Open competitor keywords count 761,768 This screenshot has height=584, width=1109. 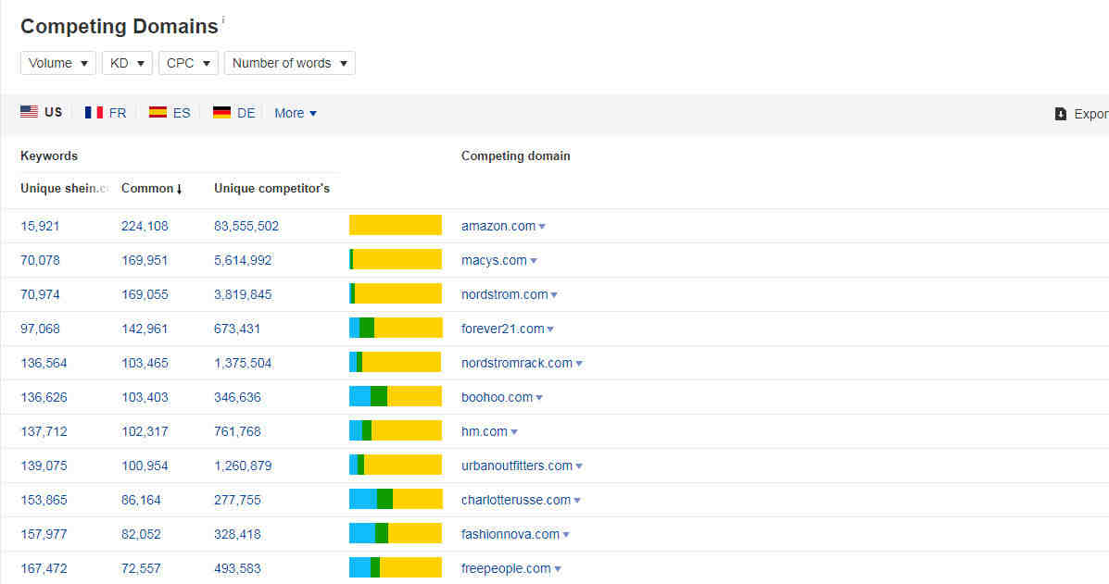tap(237, 431)
